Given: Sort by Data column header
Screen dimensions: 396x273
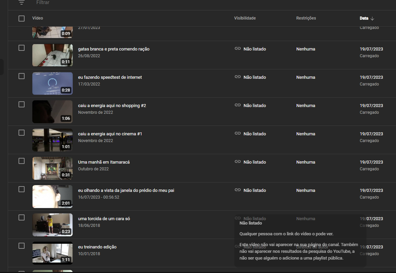Looking at the screenshot, I should [364, 18].
